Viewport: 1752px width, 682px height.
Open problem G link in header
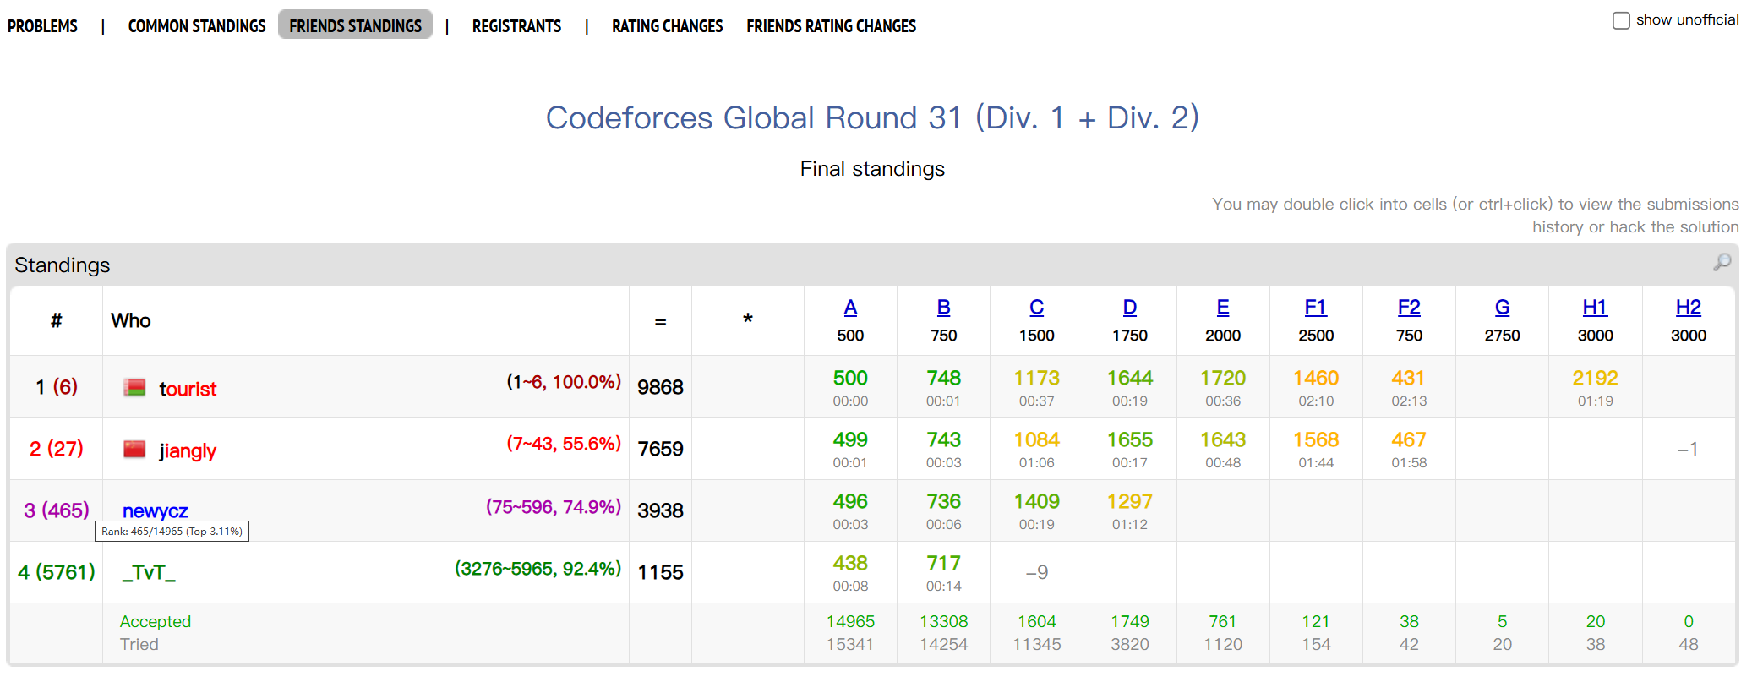(1502, 307)
